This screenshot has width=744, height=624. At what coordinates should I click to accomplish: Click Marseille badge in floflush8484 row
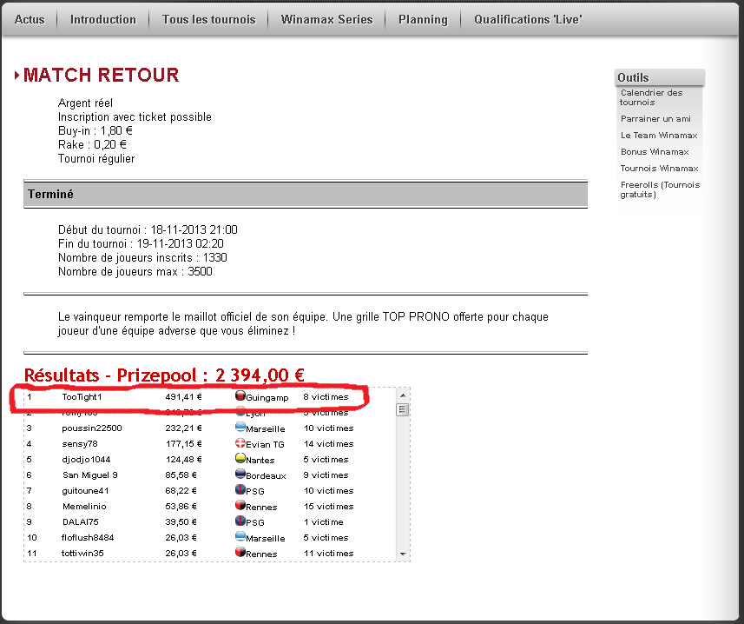(x=240, y=536)
